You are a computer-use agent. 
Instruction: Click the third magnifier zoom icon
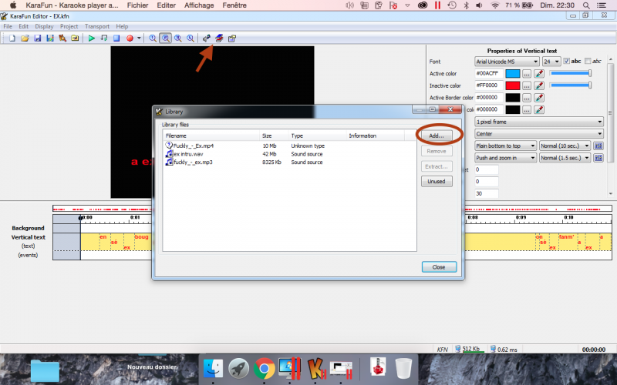178,38
